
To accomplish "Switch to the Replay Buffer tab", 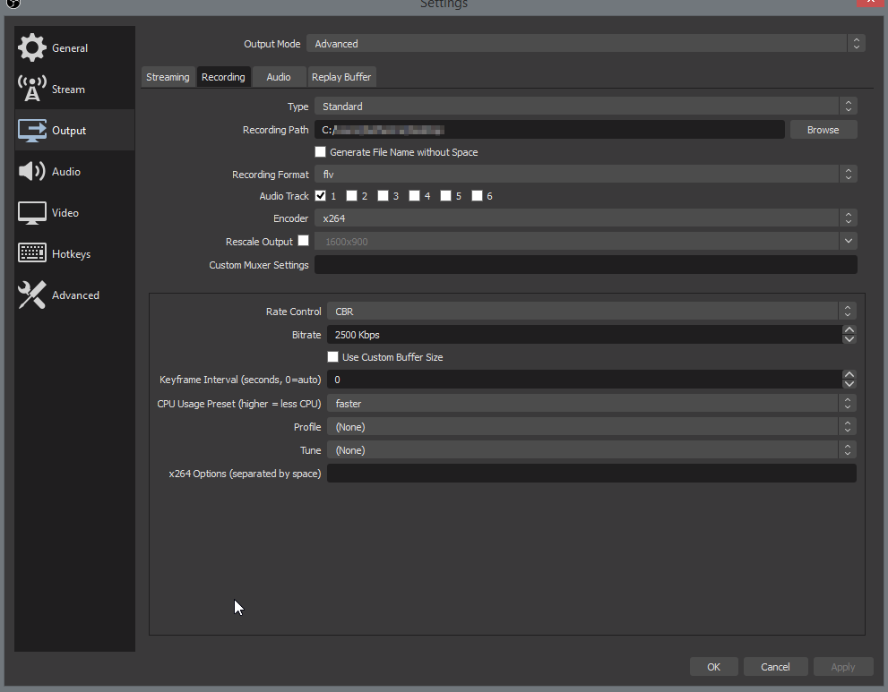I will (341, 77).
